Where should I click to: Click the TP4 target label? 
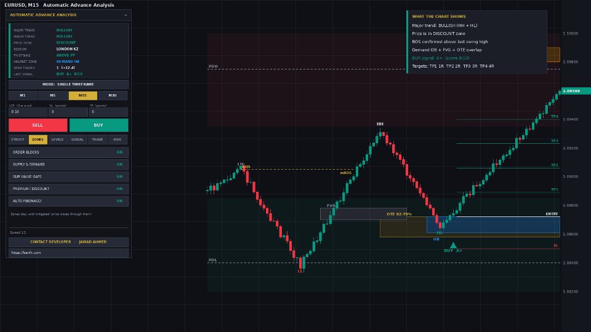point(555,116)
